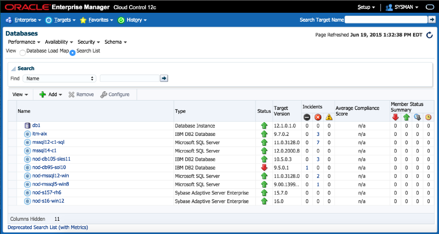The height and width of the screenshot is (234, 439).
Task: Open Deprecated Search List (with Metrics) link
Action: click(x=48, y=227)
